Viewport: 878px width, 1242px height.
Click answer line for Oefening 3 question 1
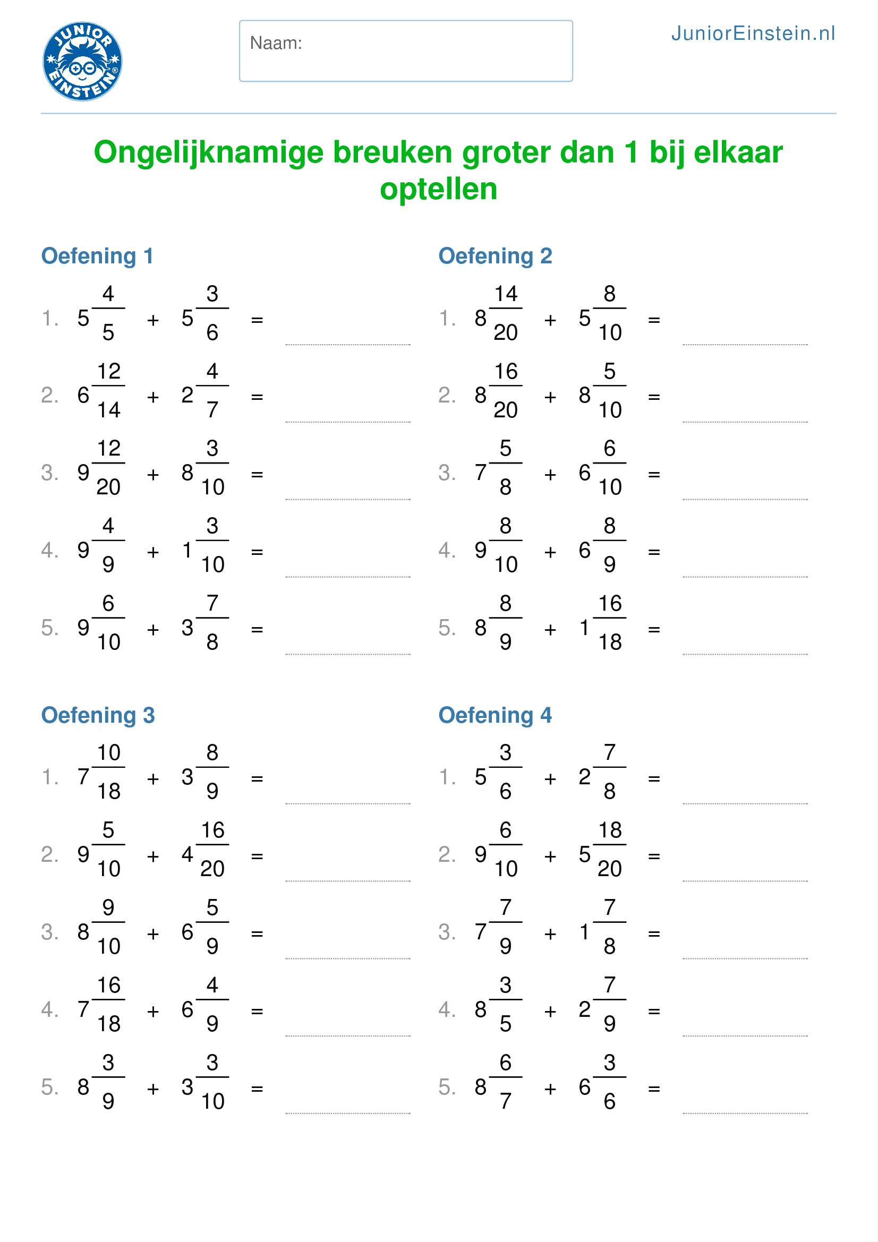point(348,803)
